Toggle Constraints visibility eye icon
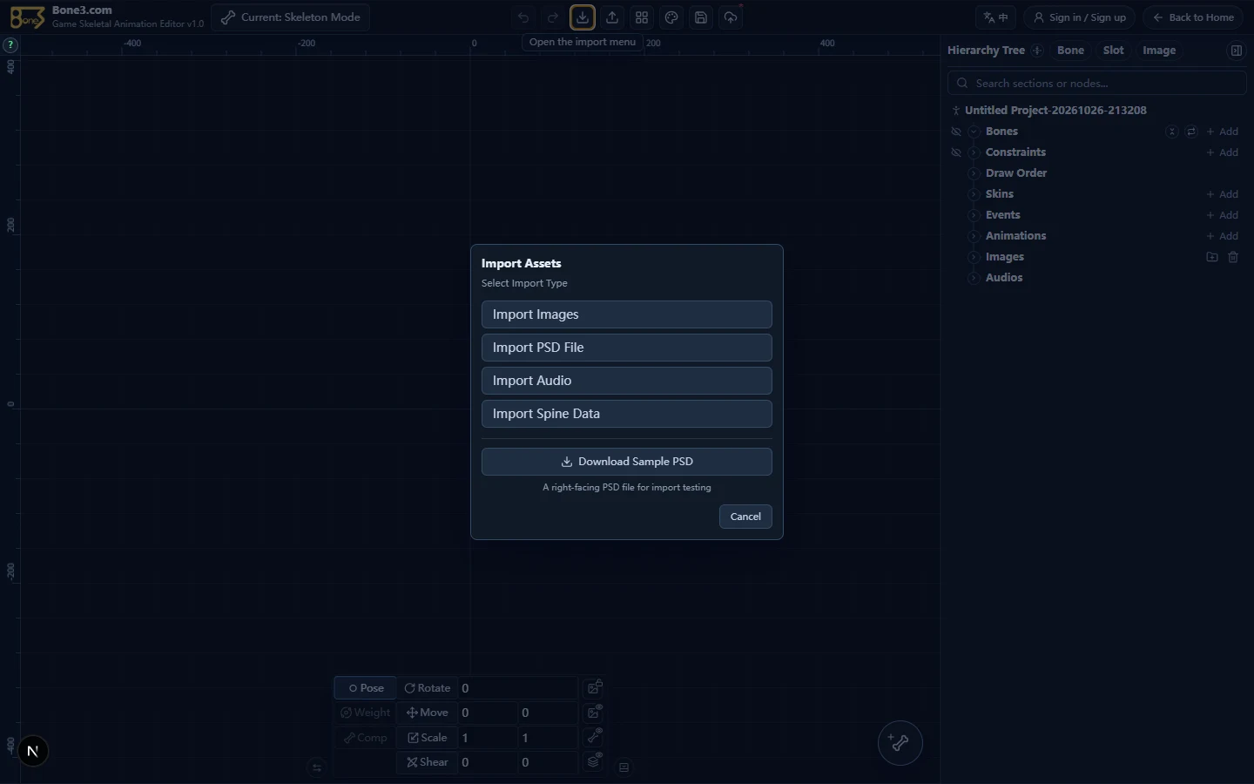Screen dimensions: 1254x784 click(956, 152)
